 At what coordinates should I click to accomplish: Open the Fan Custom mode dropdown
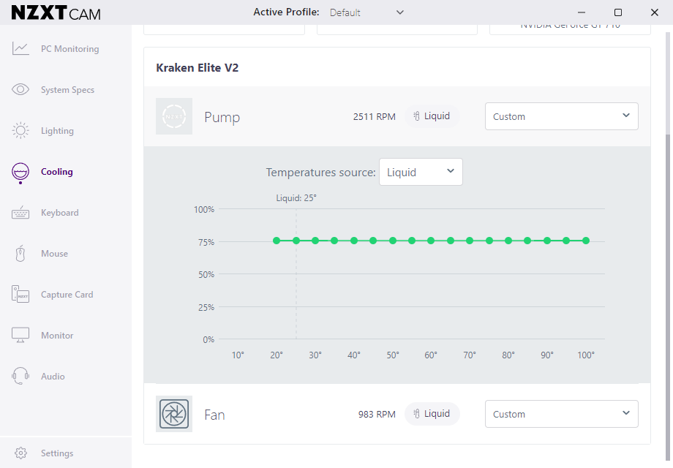pos(561,414)
